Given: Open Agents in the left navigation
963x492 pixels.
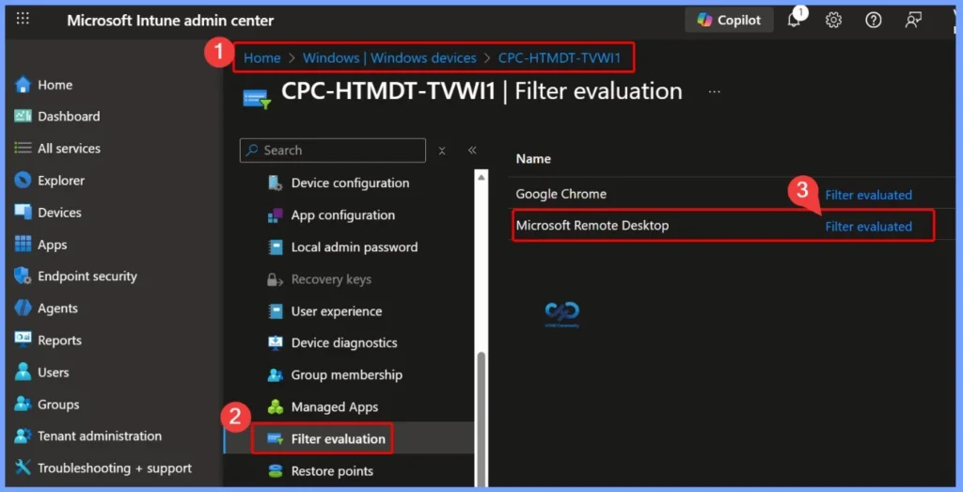Looking at the screenshot, I should pos(57,309).
